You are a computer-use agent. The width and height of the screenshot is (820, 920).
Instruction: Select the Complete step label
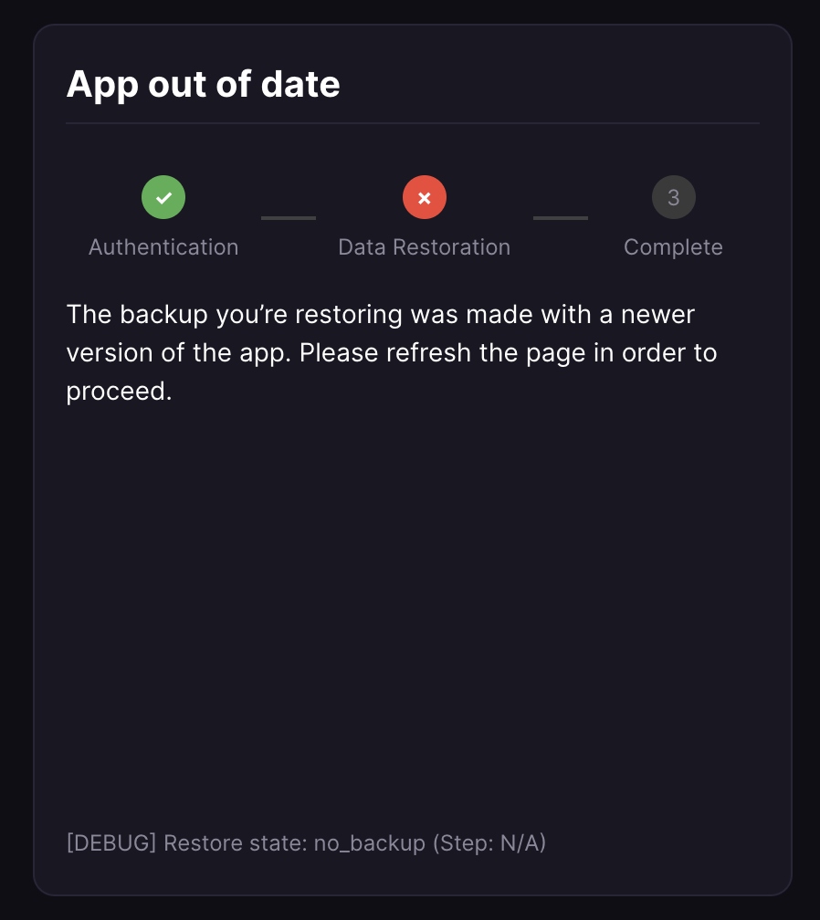click(673, 247)
